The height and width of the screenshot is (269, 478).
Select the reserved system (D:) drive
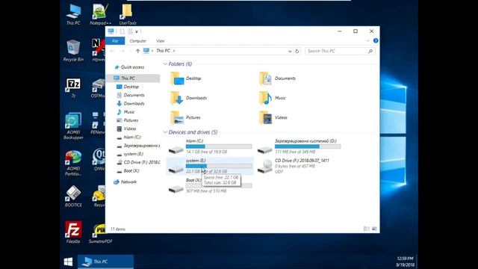(x=299, y=146)
